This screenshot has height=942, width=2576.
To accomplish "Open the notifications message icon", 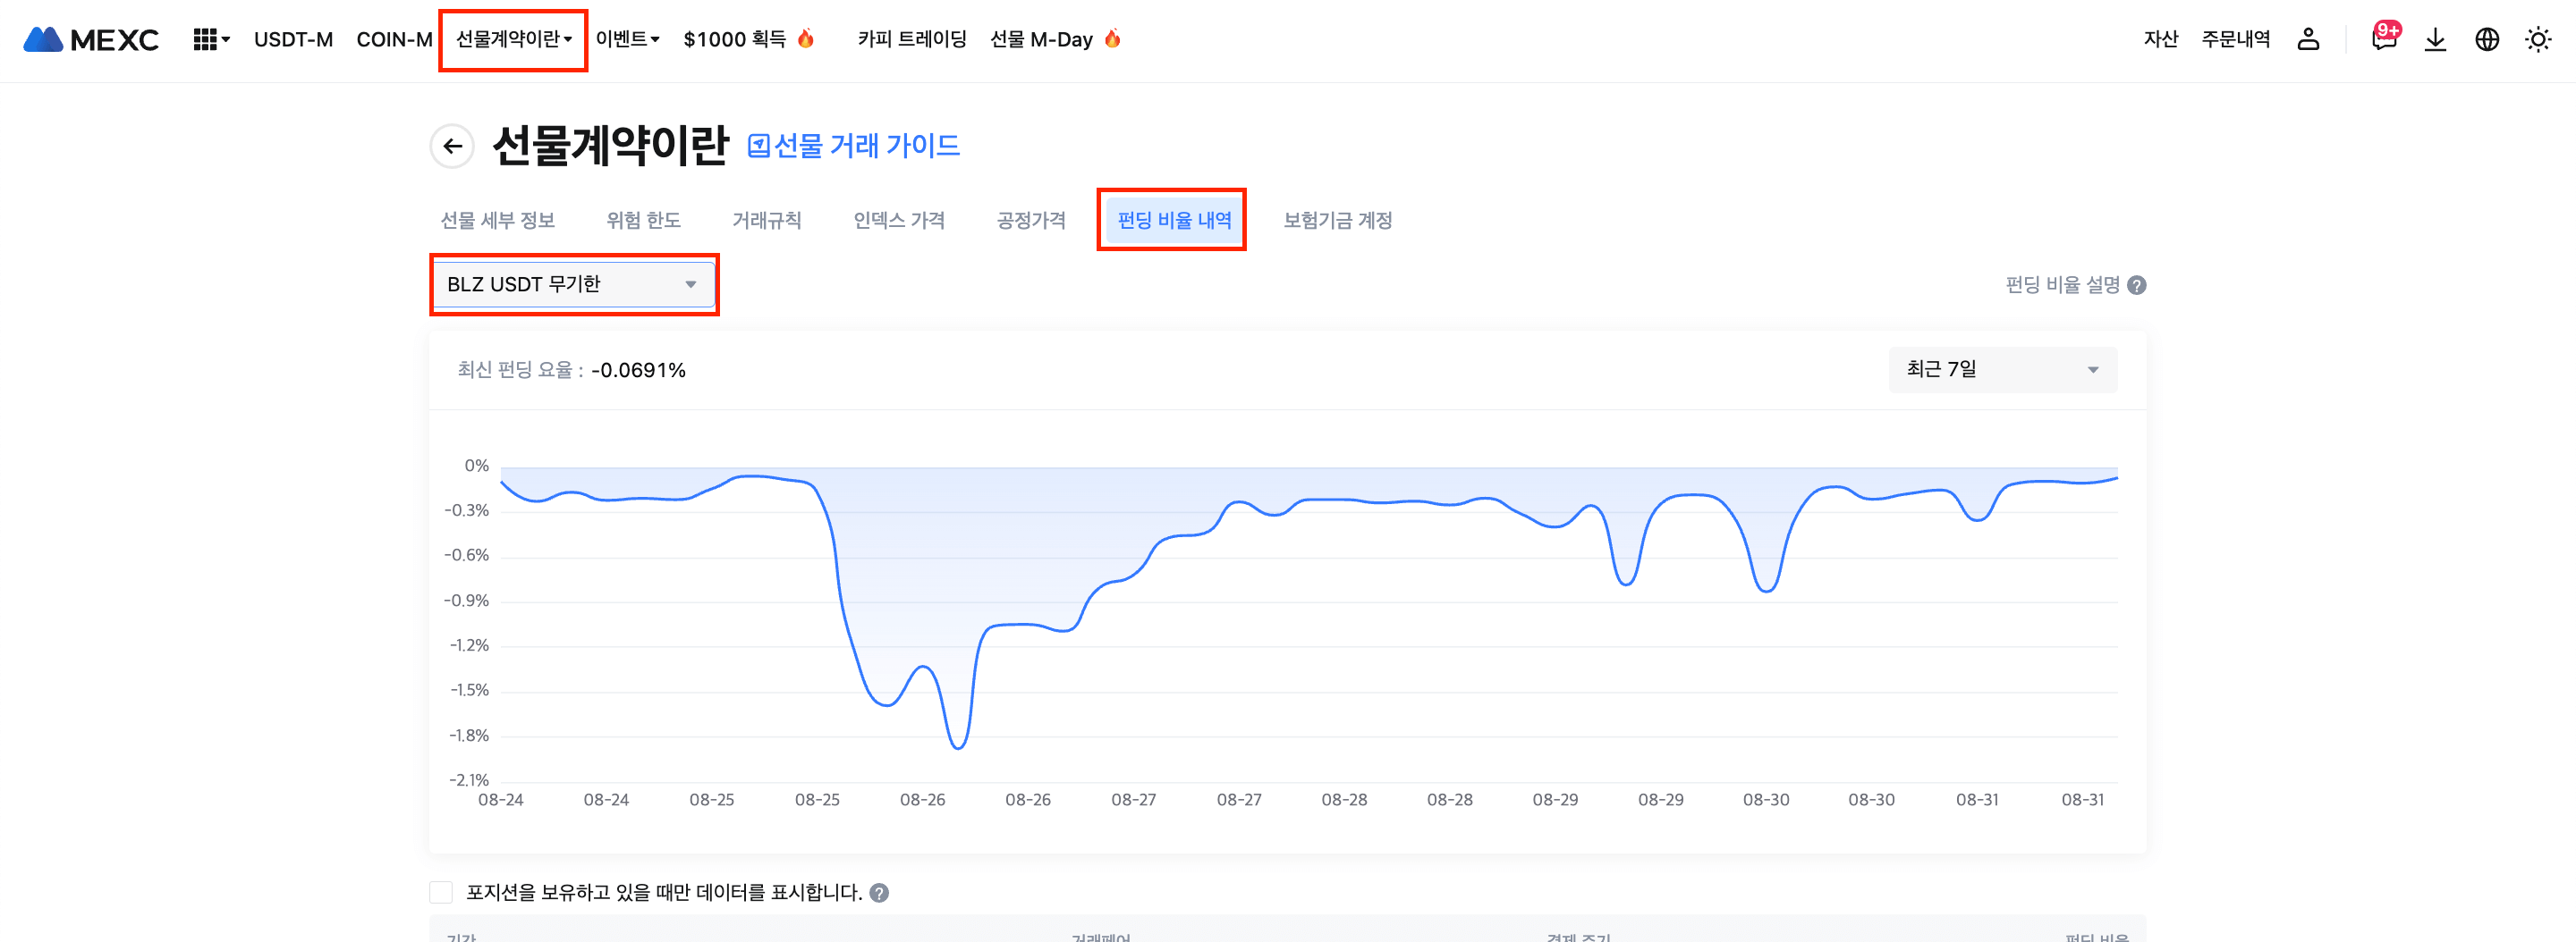I will pyautogui.click(x=2384, y=40).
